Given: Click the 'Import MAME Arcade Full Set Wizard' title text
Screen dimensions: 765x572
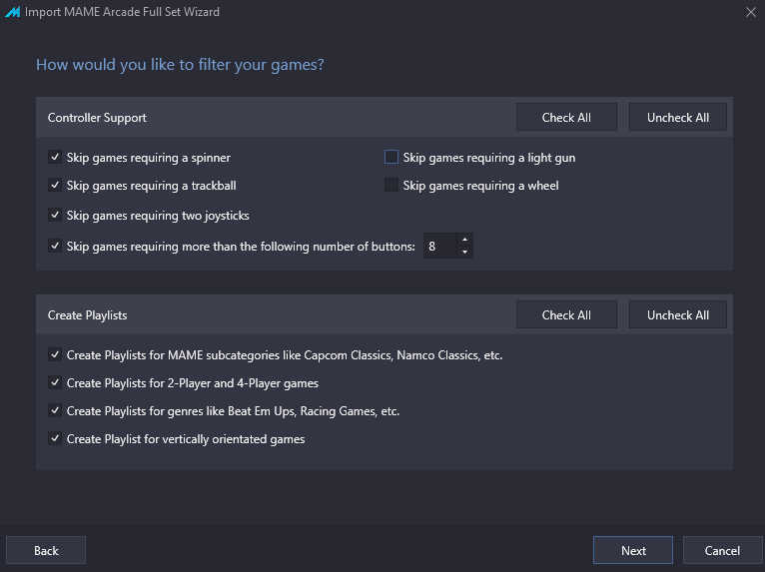Looking at the screenshot, I should point(122,12).
